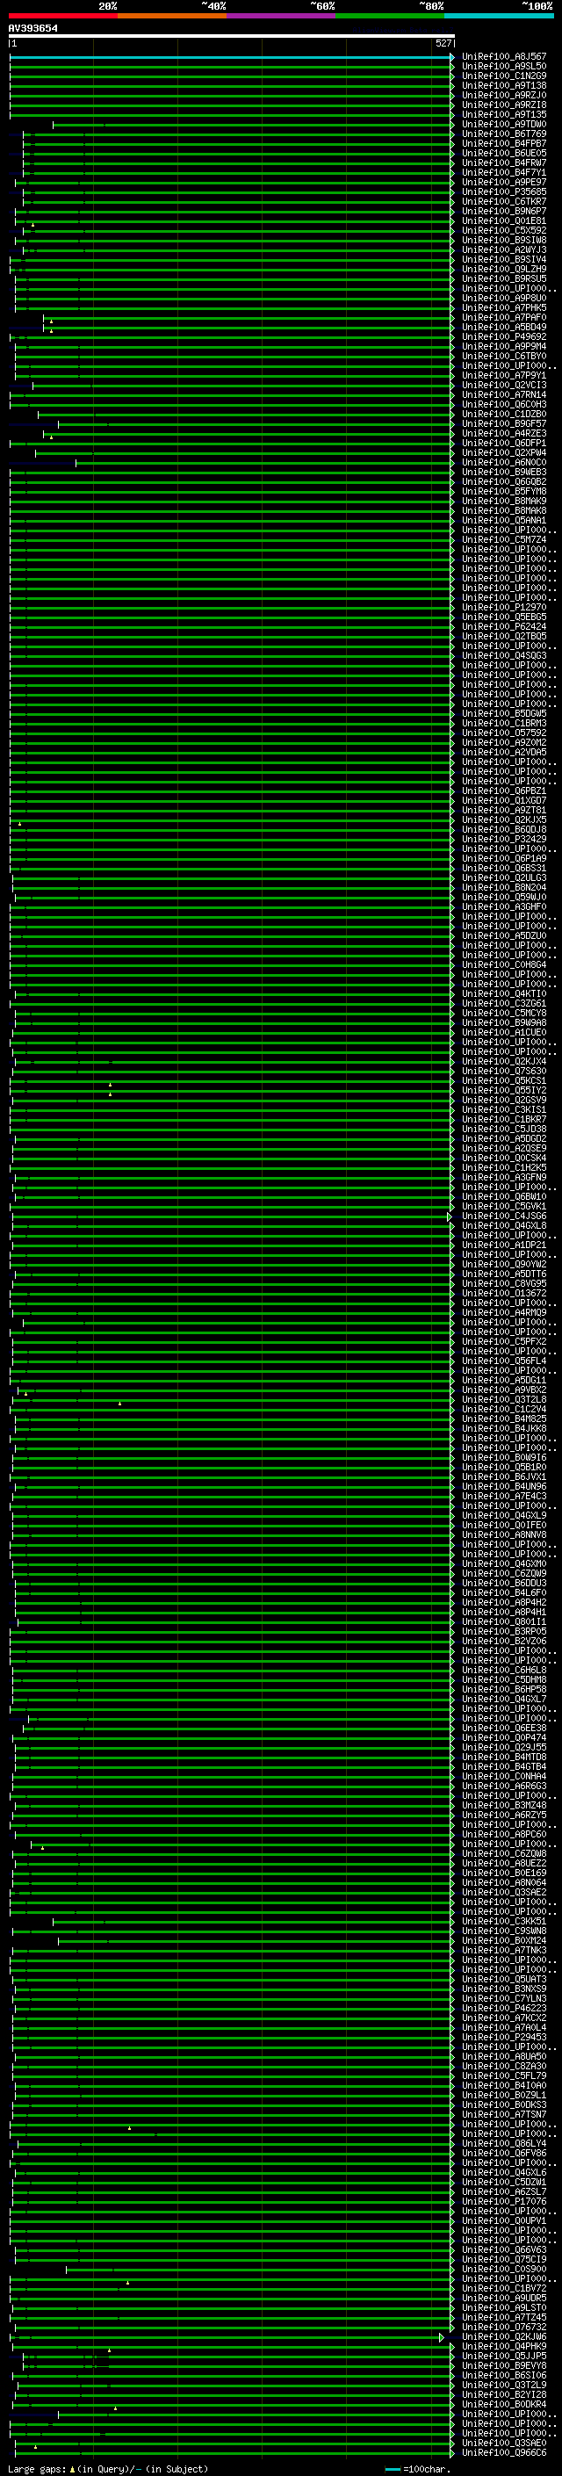Select label UniRef100_C4JSG6
Screen dimensions: 562x2476
[x=504, y=1216]
